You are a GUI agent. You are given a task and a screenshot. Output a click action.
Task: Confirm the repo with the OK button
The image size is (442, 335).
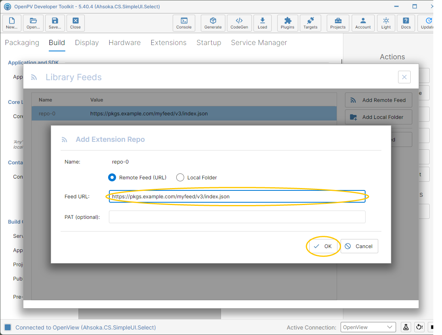pos(323,246)
